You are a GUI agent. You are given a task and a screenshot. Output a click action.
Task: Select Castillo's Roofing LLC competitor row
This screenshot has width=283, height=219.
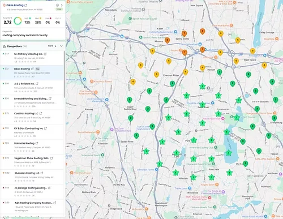(x=32, y=117)
